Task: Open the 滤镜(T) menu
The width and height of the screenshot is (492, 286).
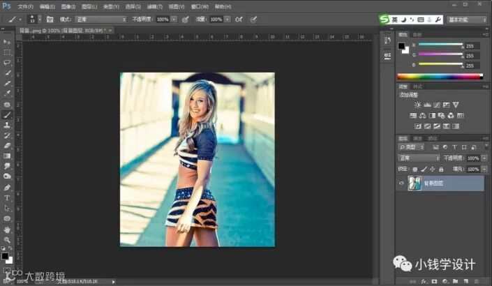Action: tap(155, 6)
